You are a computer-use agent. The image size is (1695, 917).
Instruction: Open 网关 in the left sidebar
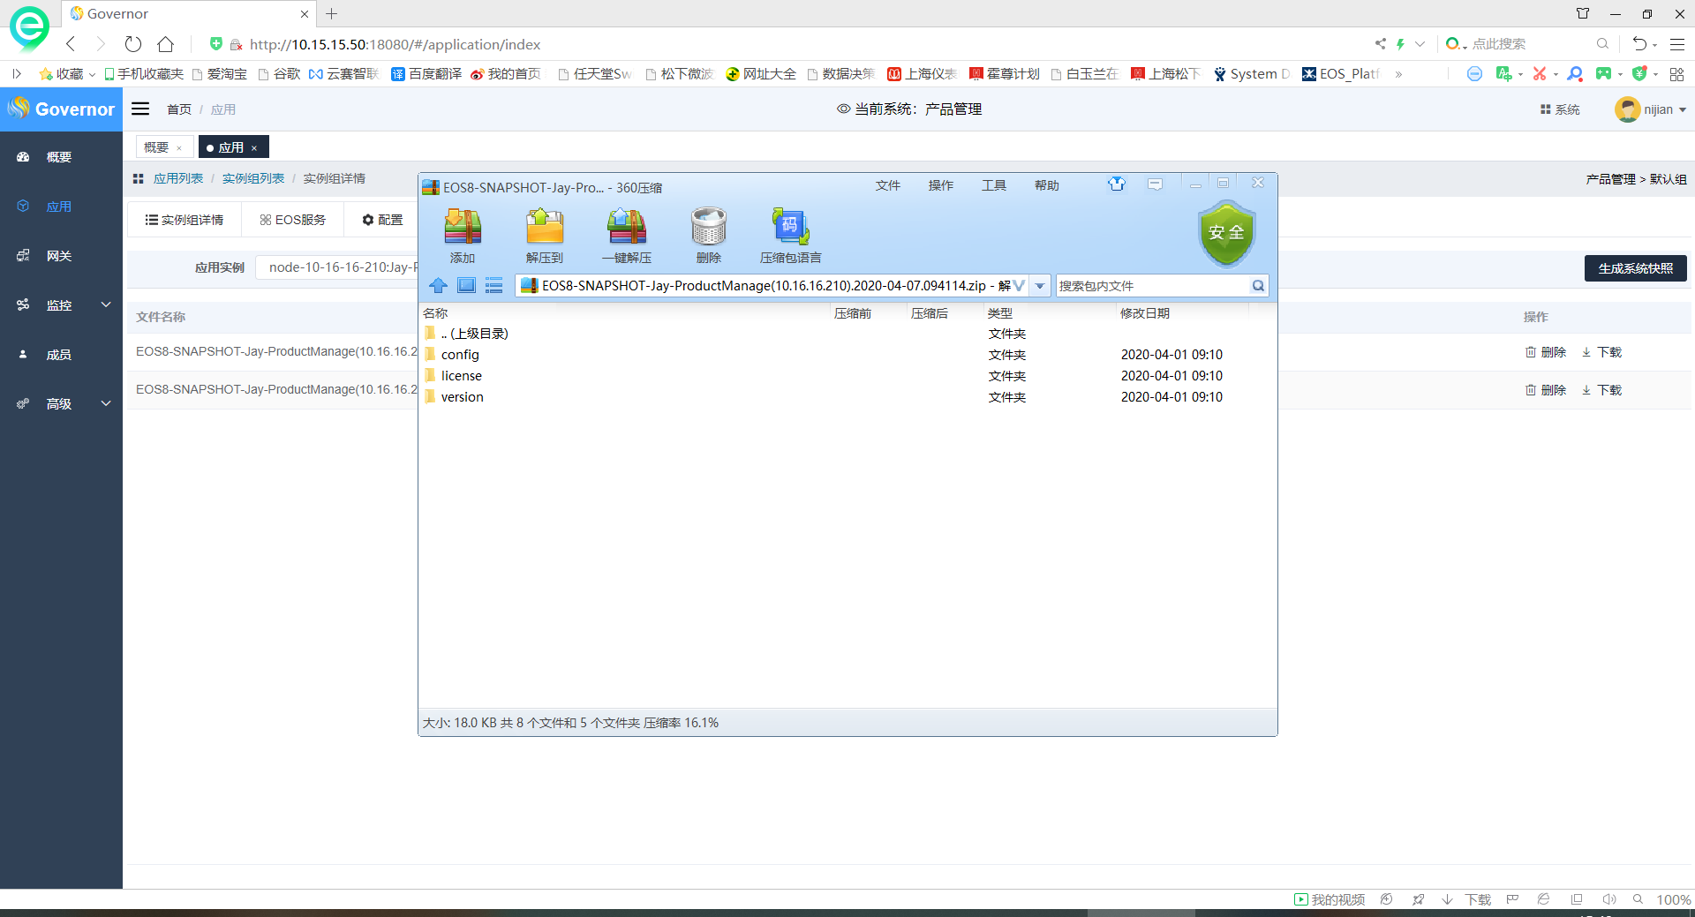(x=59, y=256)
